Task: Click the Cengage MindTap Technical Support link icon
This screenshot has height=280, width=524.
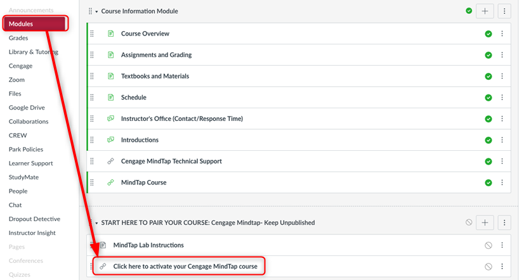Action: 110,161
